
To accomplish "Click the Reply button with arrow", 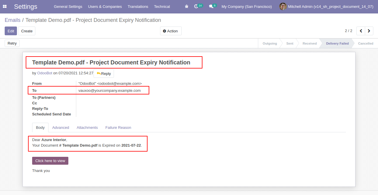I will coord(104,73).
